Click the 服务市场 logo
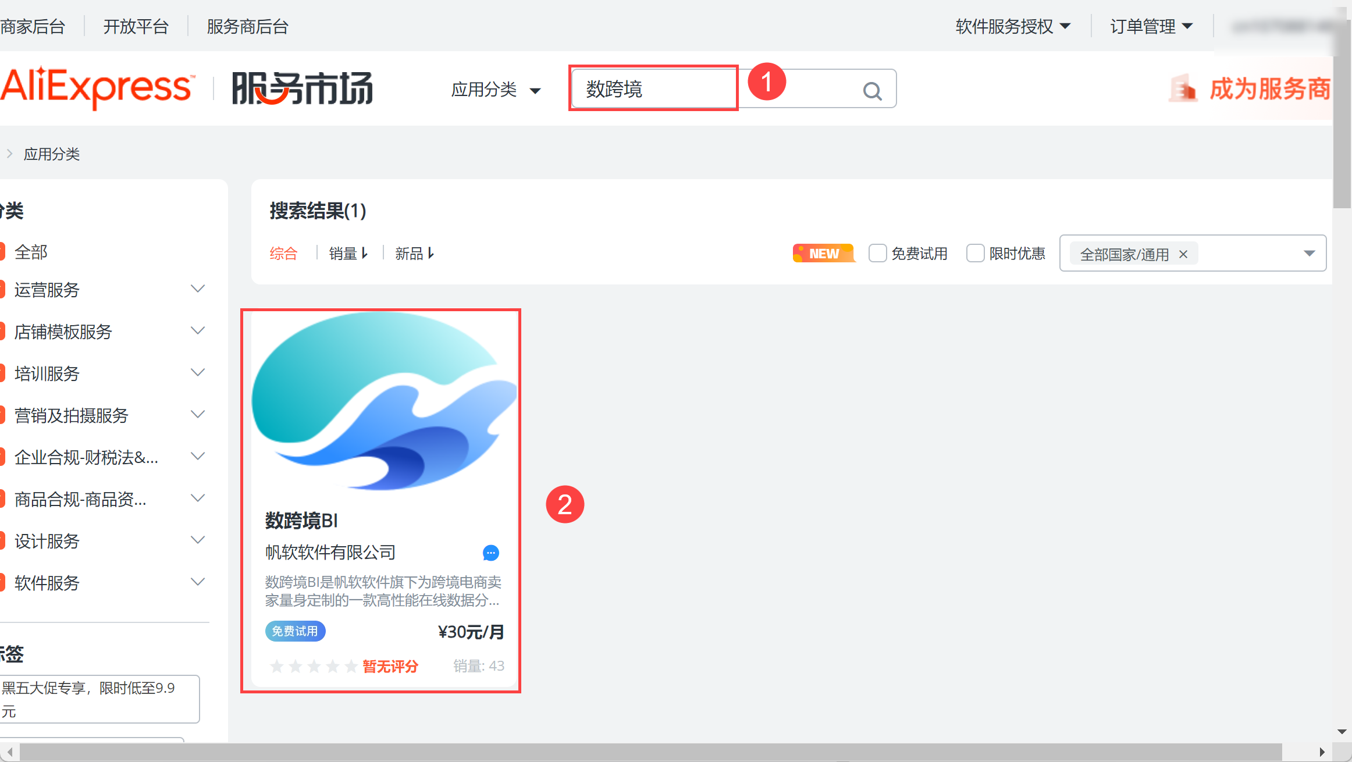 (303, 88)
